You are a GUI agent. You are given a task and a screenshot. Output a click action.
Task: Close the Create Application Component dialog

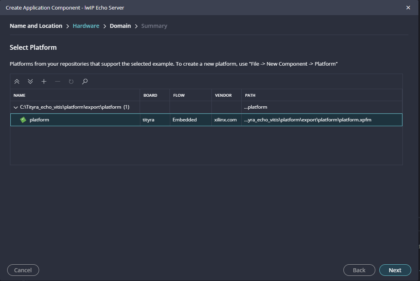click(408, 8)
